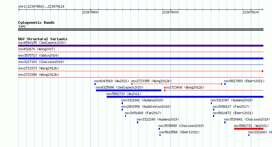Click nsv5617993 (Ebert2021) label
Image resolution: width=272 pixels, height=147 pixels.
click(244, 81)
